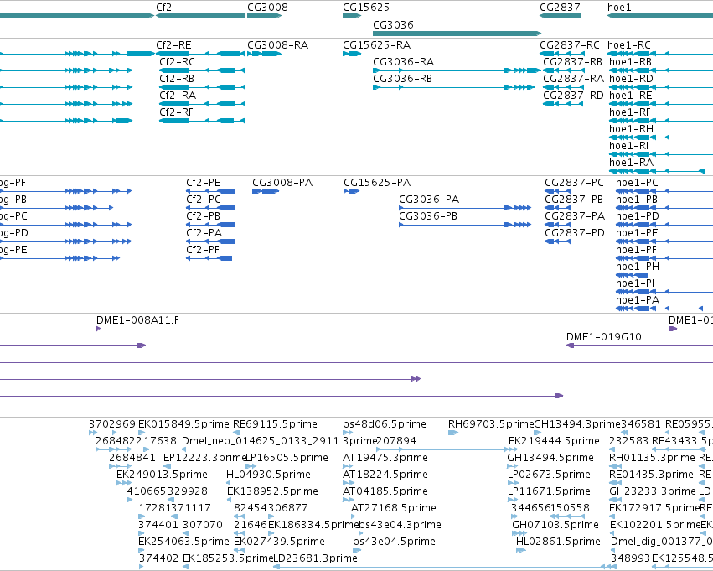Click the GH07103.5prime EST label

(x=555, y=525)
